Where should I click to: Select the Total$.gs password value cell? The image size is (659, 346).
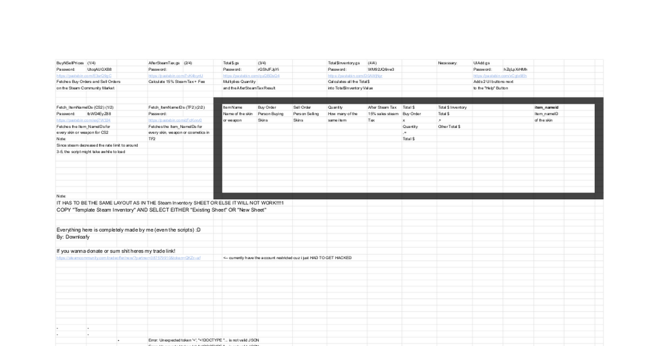click(x=269, y=70)
